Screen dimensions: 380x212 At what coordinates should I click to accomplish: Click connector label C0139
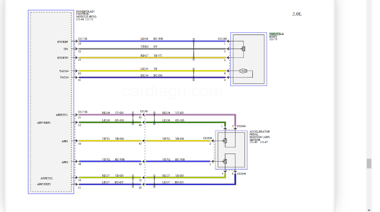coord(143,111)
